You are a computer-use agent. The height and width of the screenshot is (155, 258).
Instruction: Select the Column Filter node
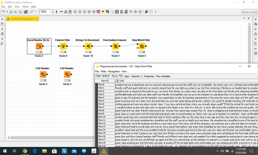62,46
